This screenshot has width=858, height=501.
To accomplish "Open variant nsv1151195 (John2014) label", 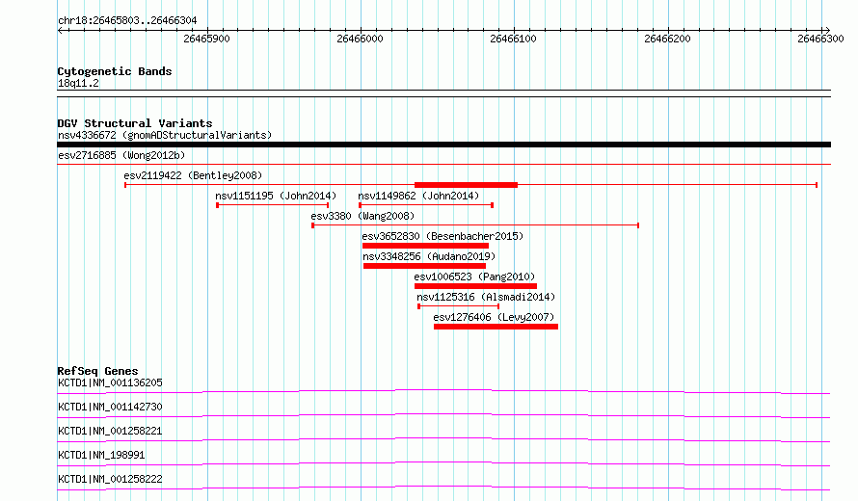I will pos(276,196).
